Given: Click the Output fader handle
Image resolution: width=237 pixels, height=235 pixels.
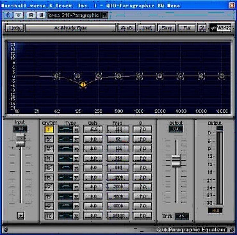Looking at the screenshot, I should [176, 161].
